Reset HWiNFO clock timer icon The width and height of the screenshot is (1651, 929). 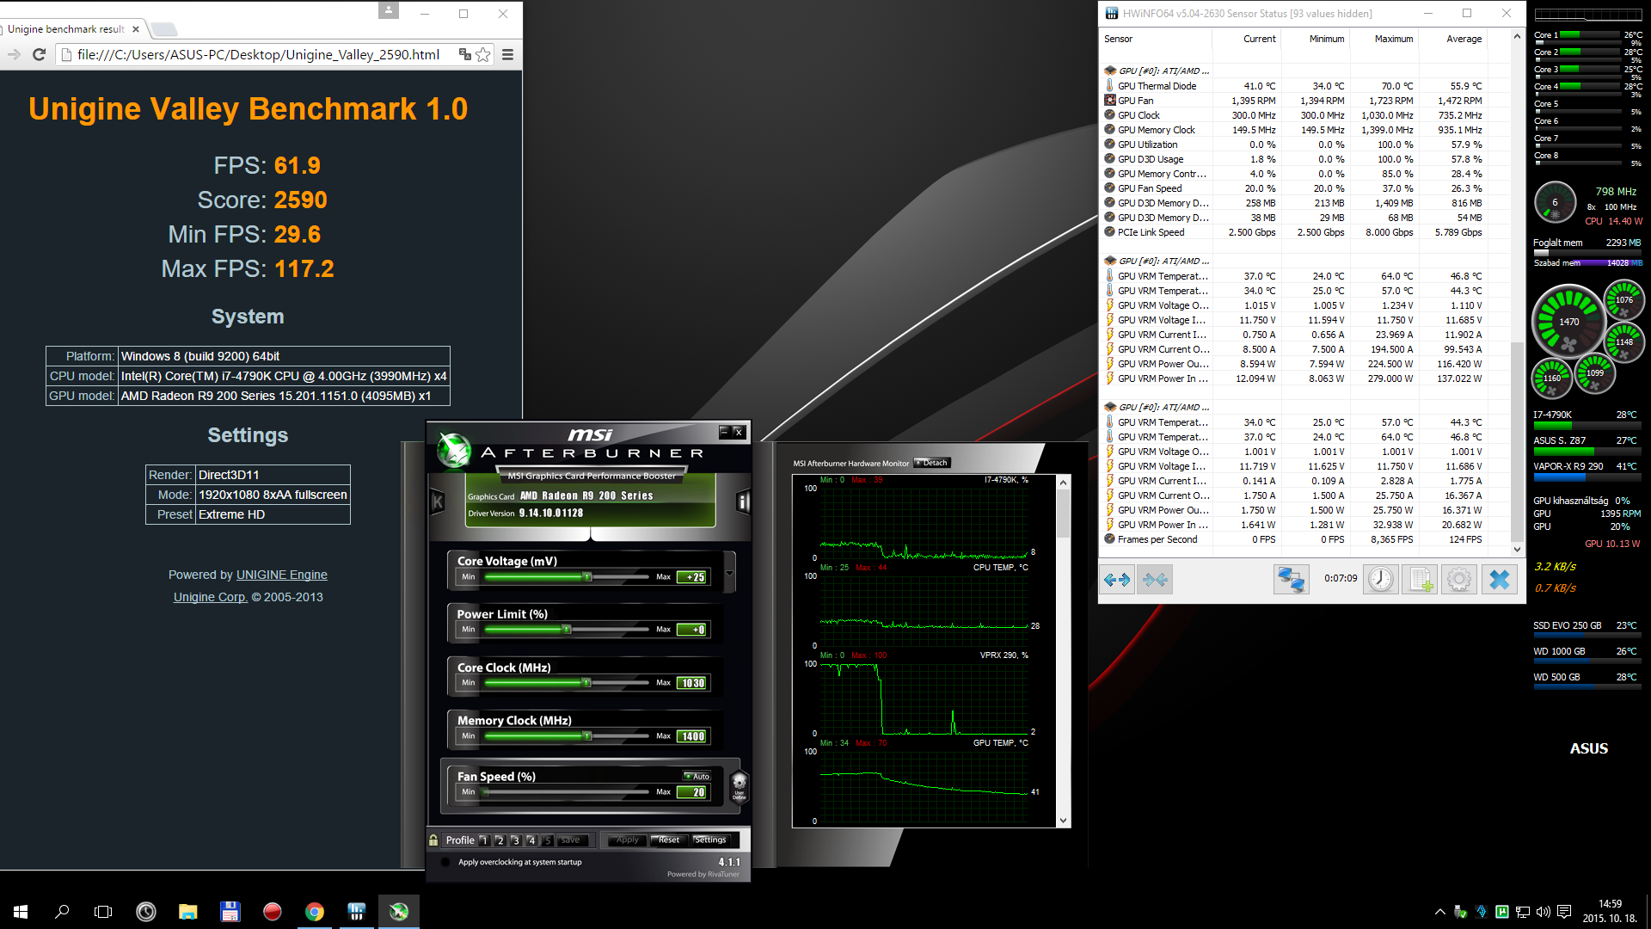pyautogui.click(x=1381, y=580)
